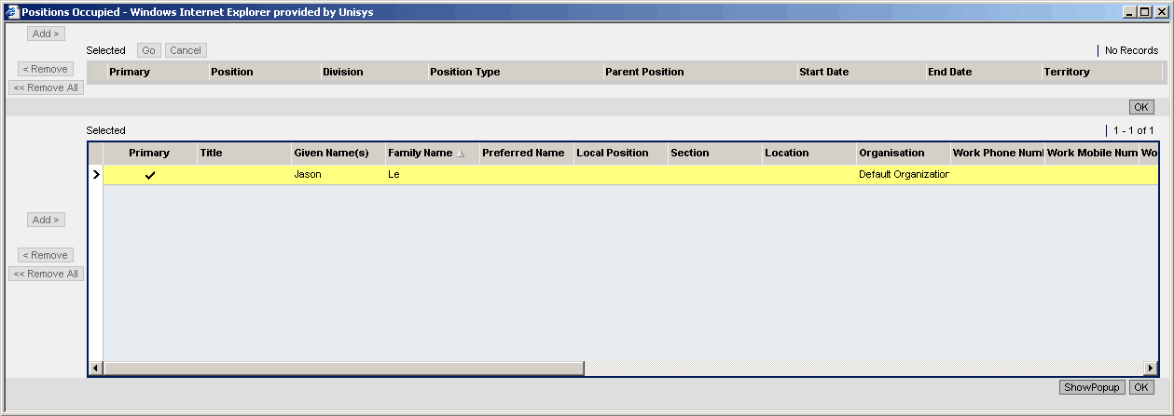
Task: Click the horizontal scrollbar left arrow
Action: point(95,369)
